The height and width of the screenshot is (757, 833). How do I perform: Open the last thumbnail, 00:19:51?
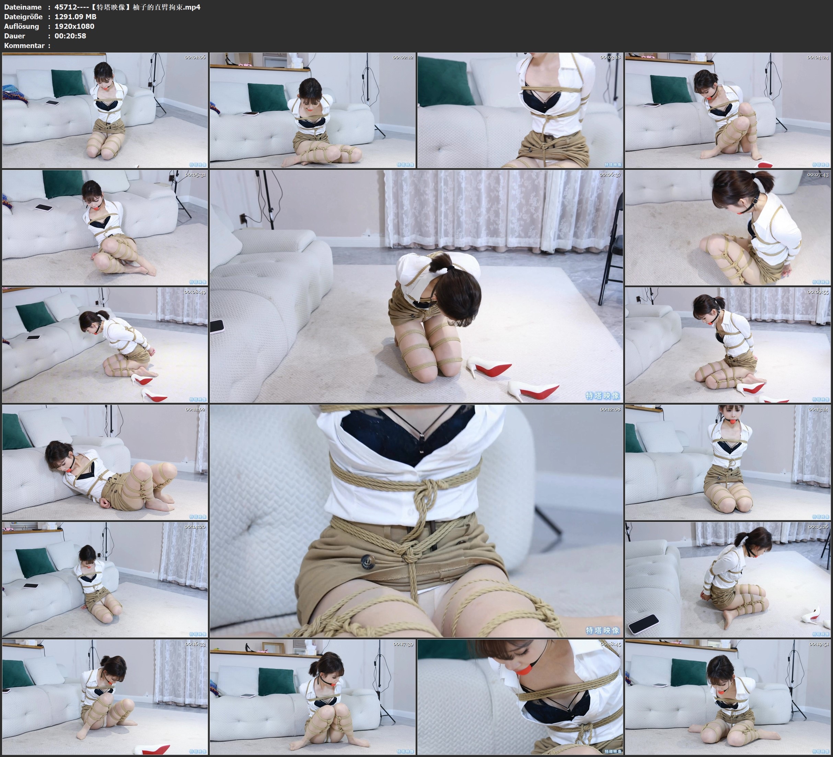pos(728,697)
